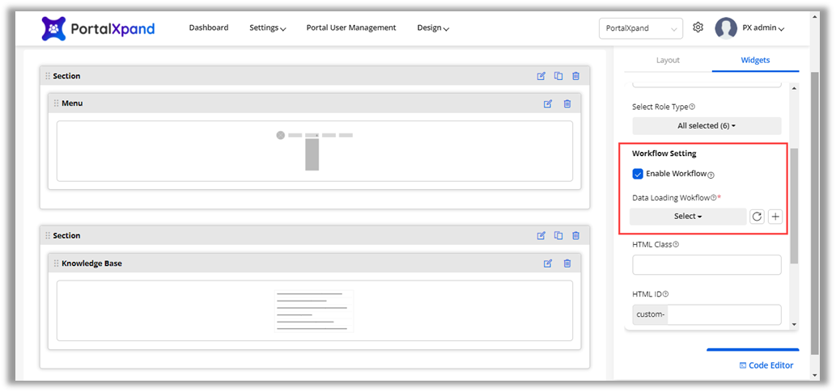Expand the Settings menu
Viewport: 836px width, 392px height.
point(268,27)
